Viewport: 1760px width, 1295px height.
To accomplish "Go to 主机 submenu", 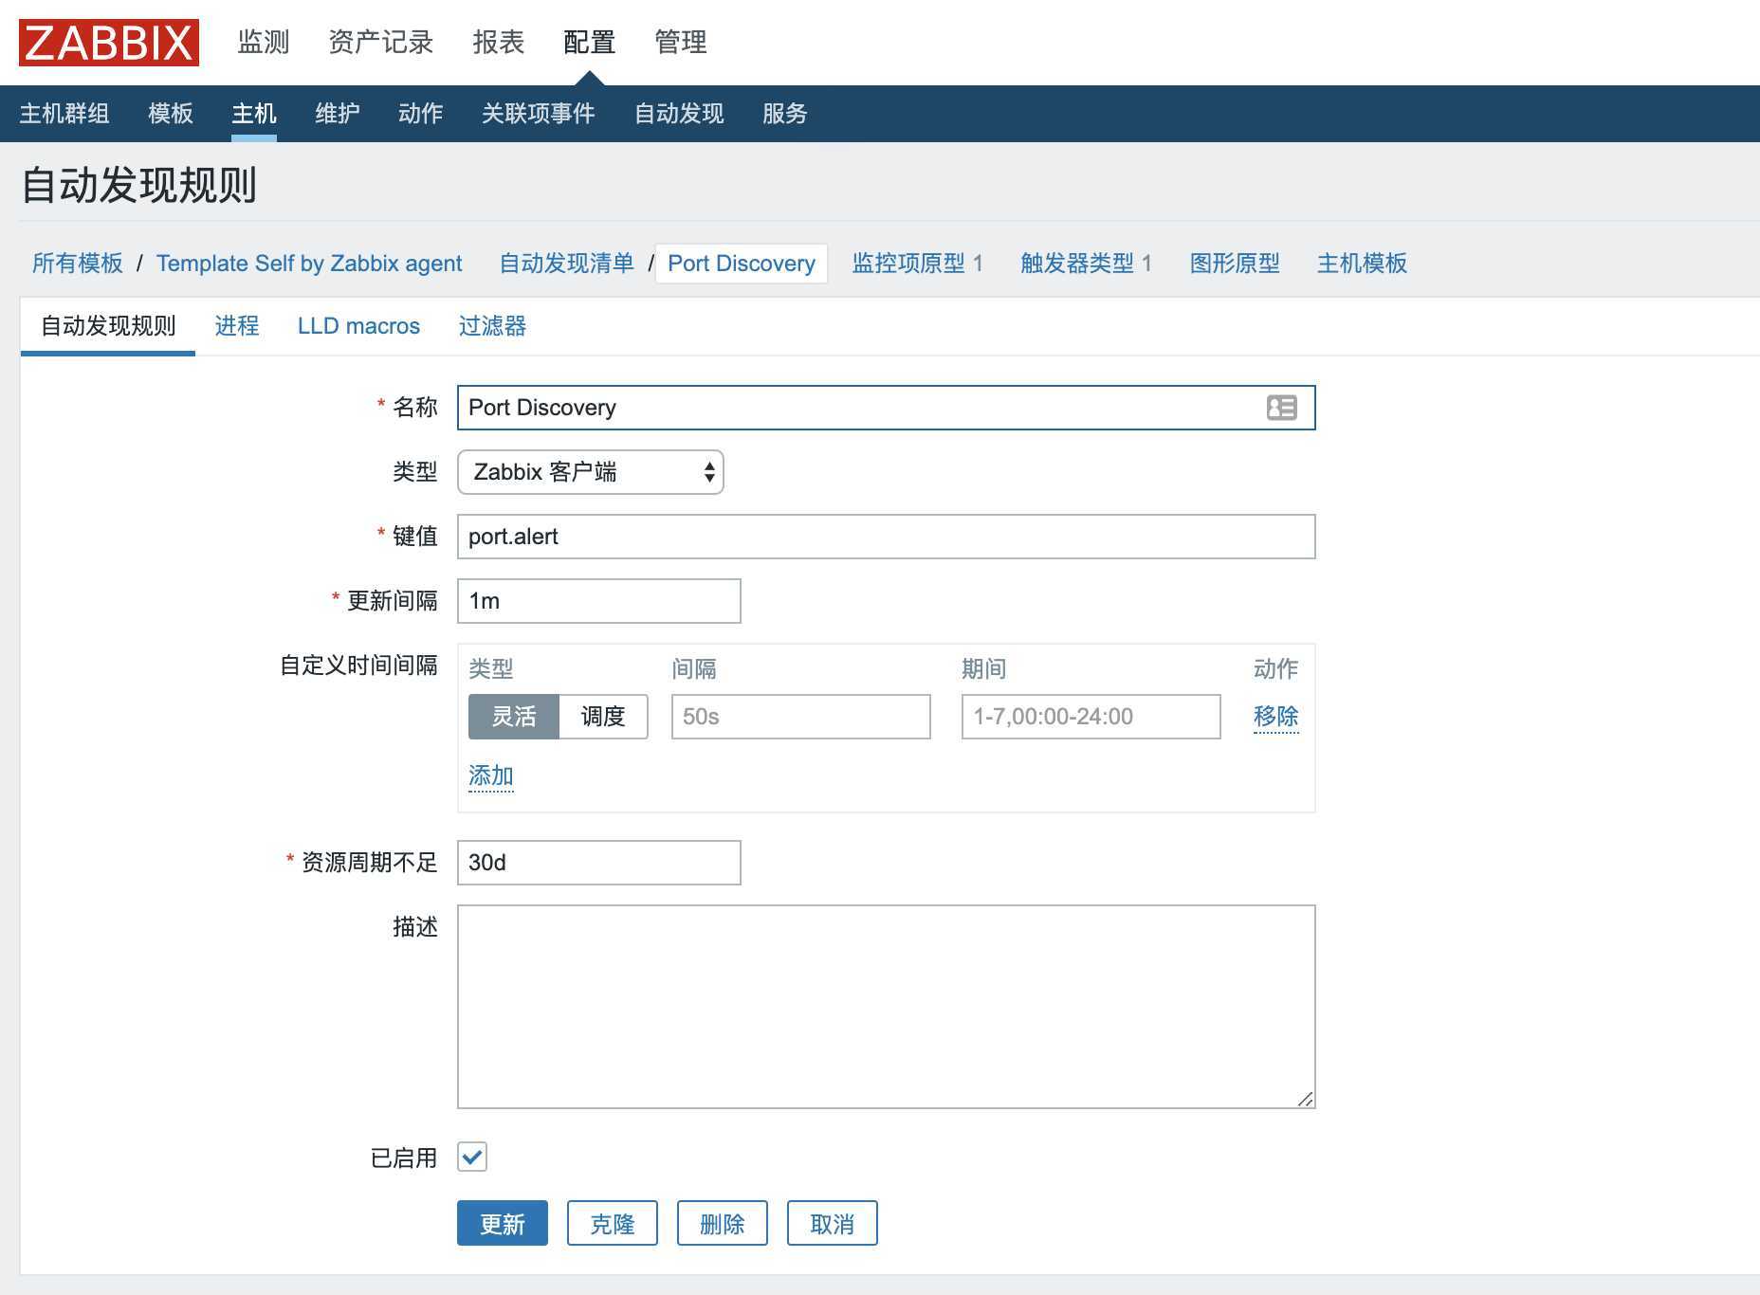I will click(254, 114).
